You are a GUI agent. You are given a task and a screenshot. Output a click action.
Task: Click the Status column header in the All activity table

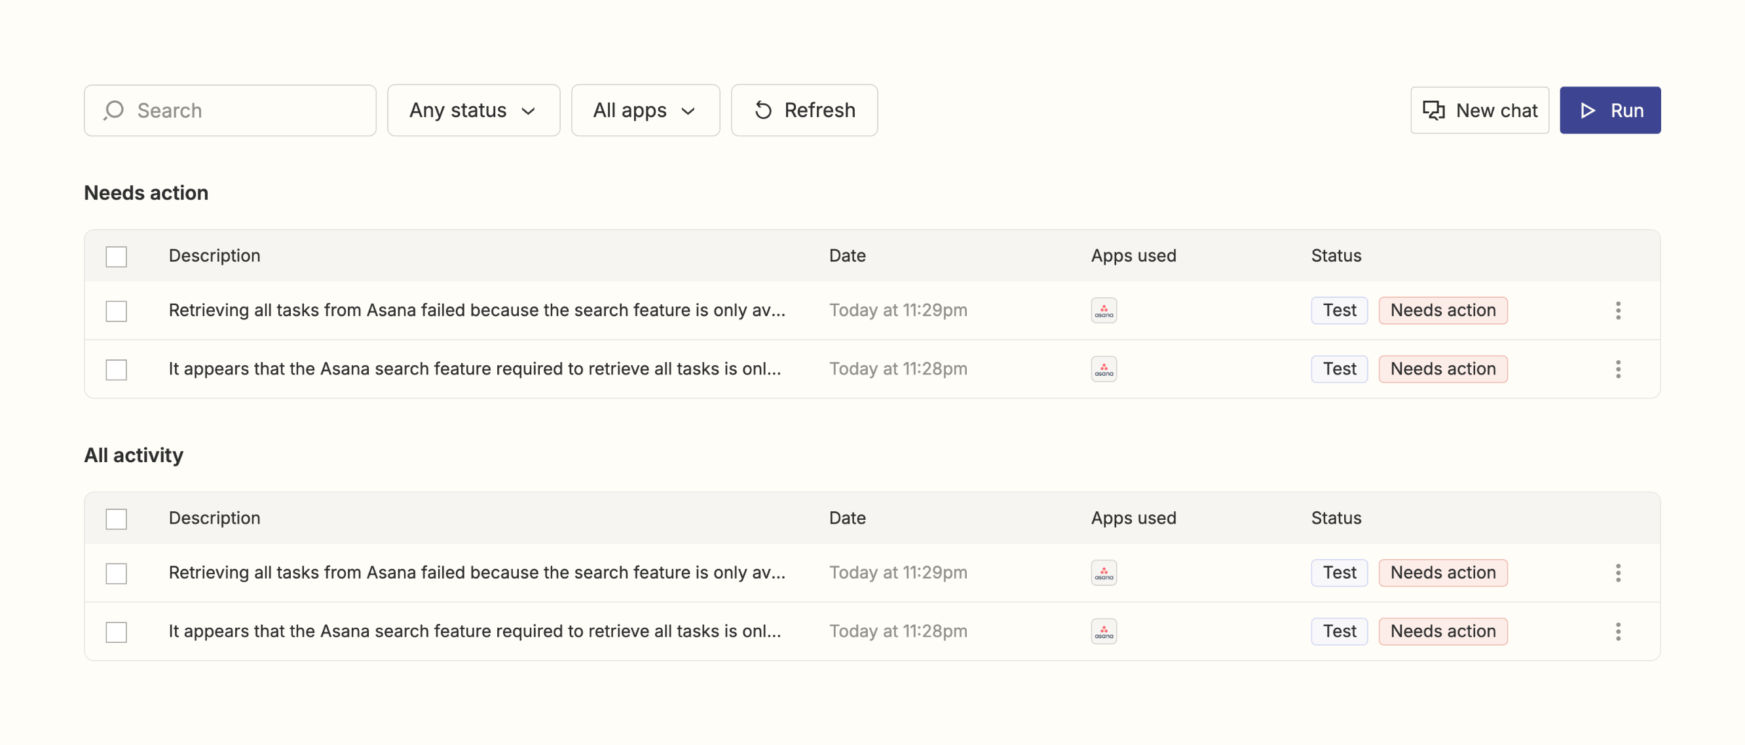tap(1336, 518)
